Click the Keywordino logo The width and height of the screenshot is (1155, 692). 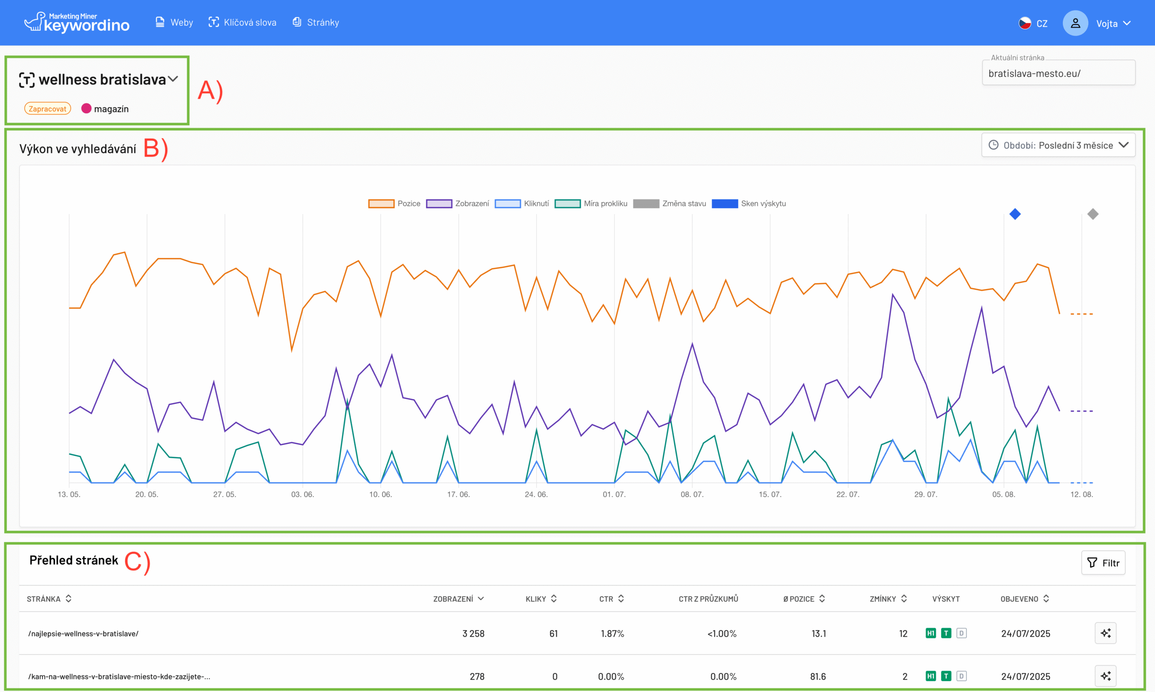click(77, 22)
